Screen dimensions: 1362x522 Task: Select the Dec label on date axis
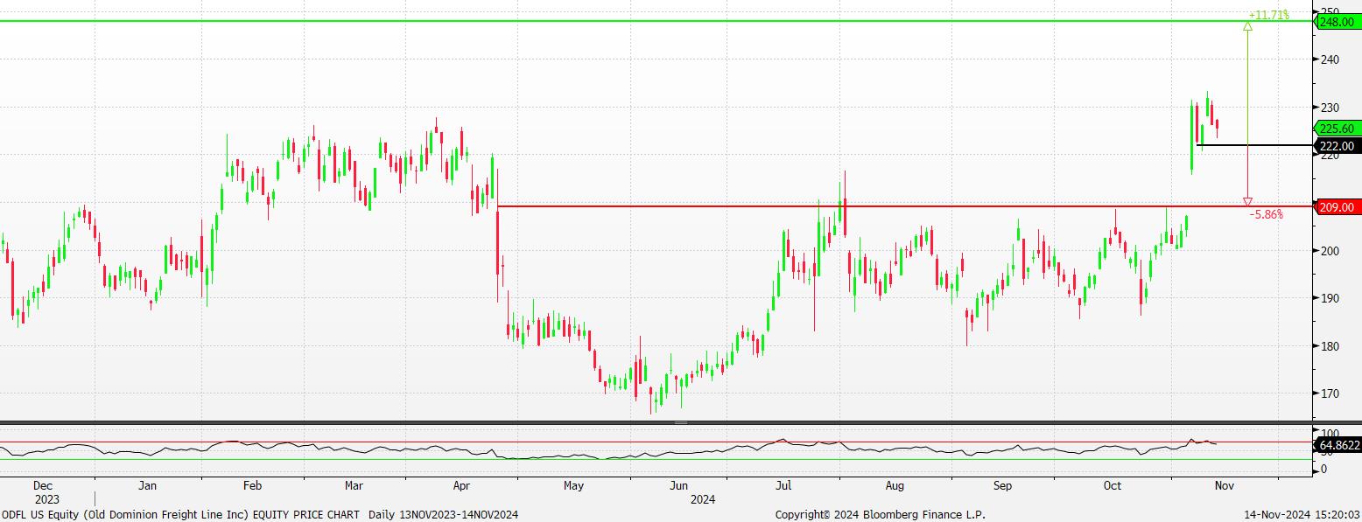point(42,485)
